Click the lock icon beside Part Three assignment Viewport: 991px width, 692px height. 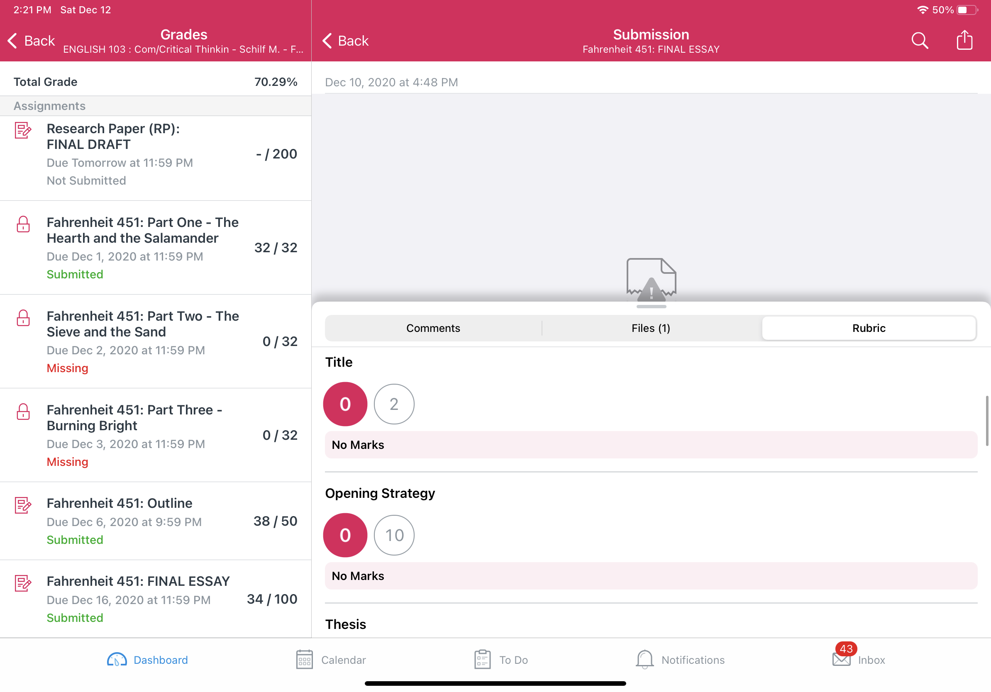pyautogui.click(x=23, y=411)
